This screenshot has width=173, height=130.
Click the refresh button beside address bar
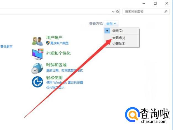[x=117, y=12]
